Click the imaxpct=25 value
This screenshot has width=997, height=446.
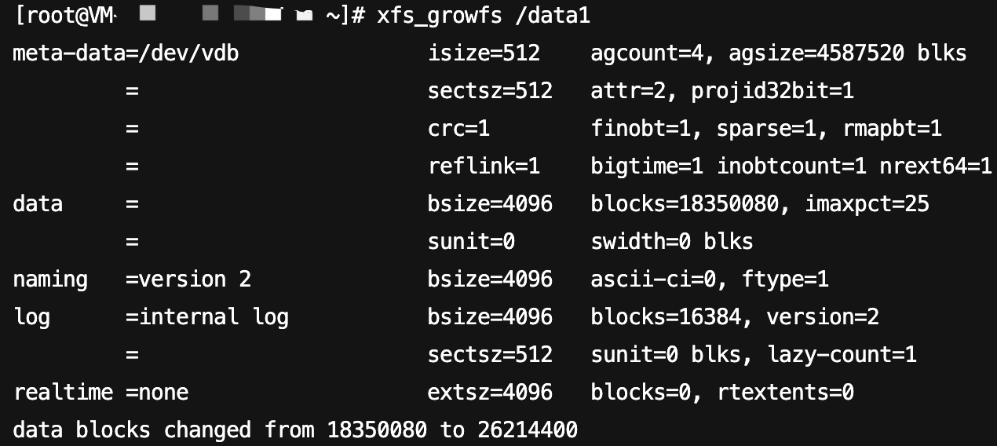[867, 205]
